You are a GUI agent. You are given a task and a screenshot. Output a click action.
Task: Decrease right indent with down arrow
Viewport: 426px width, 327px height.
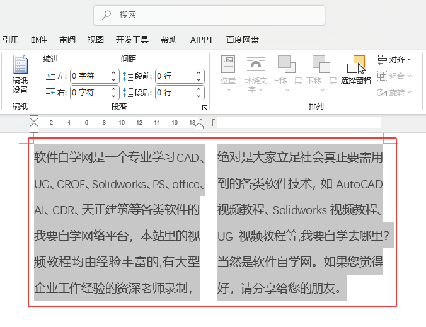[x=113, y=96]
